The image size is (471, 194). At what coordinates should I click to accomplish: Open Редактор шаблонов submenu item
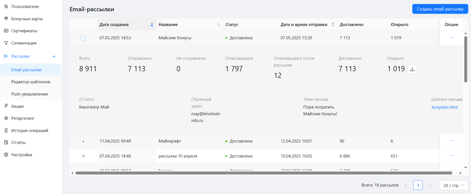[31, 82]
